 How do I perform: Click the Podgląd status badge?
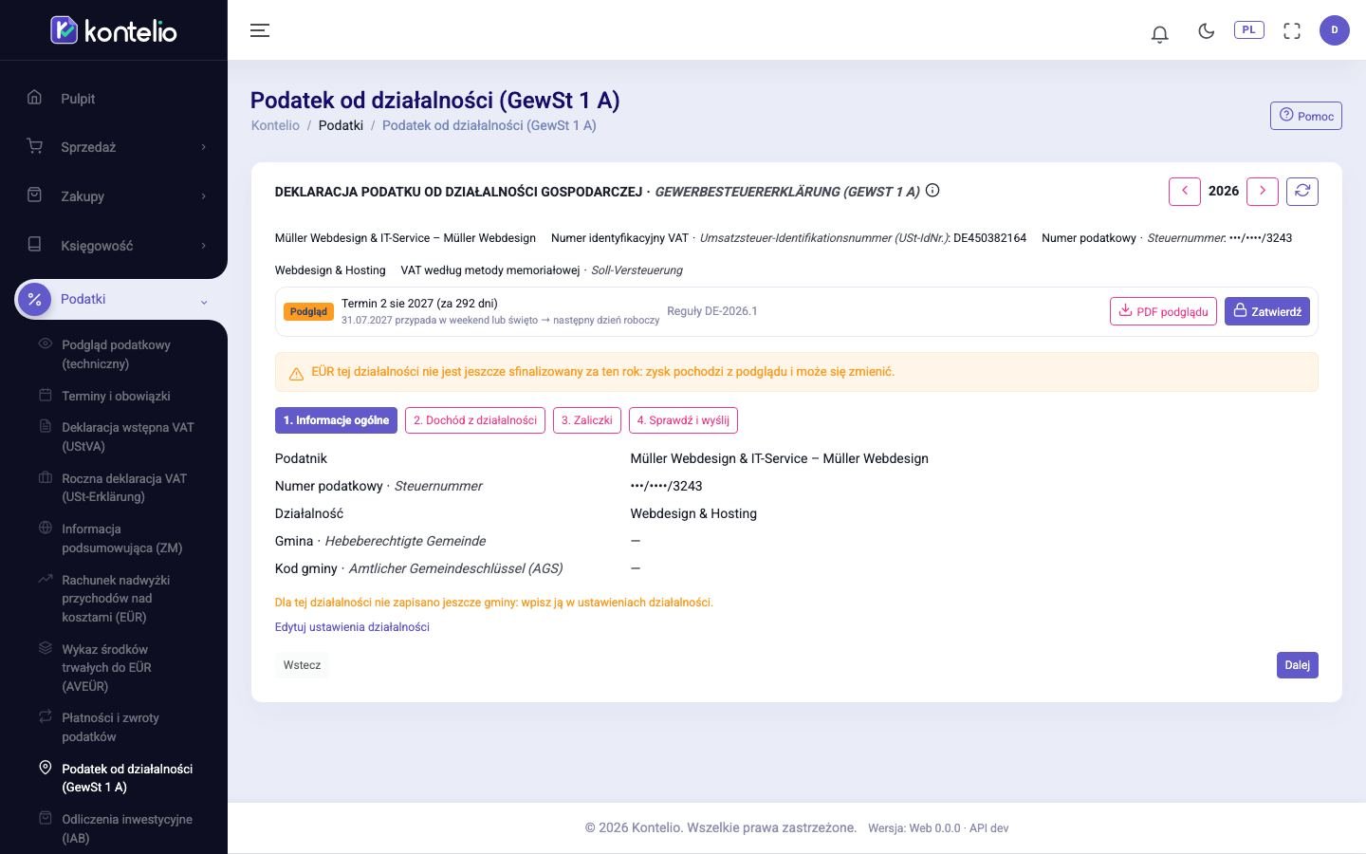308,311
